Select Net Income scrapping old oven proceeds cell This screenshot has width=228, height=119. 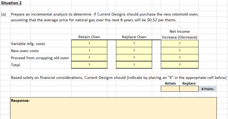[x=180, y=58]
